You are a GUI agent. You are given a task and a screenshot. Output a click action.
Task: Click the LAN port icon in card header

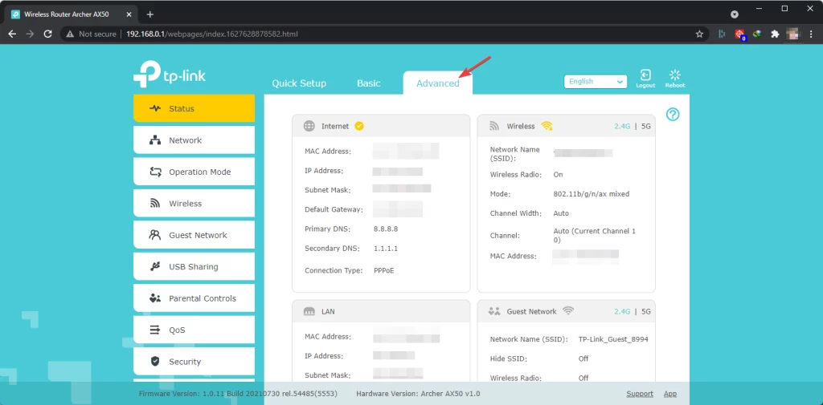click(309, 311)
